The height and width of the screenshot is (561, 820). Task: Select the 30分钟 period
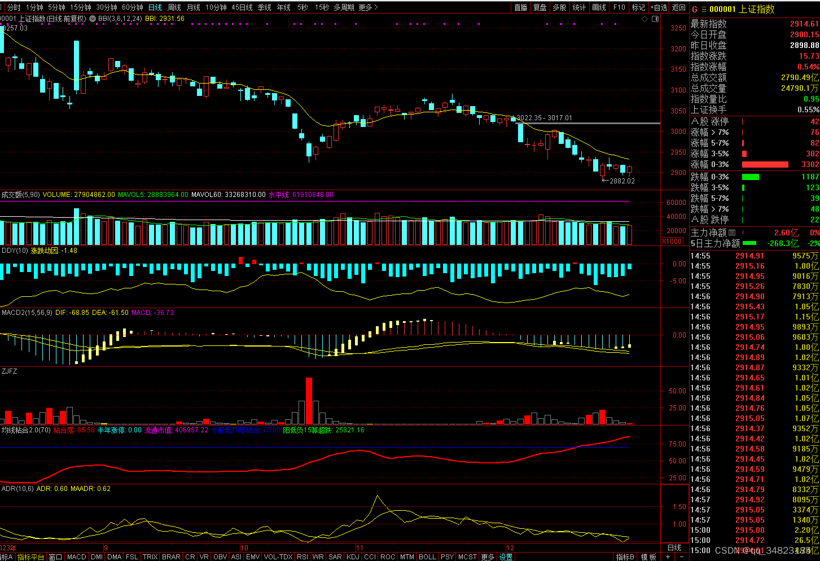click(x=107, y=7)
